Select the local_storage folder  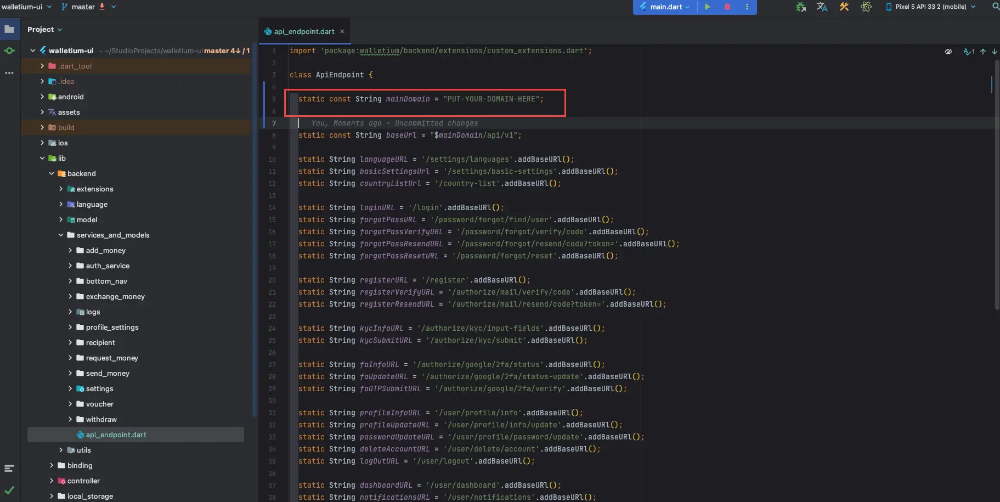[x=90, y=496]
